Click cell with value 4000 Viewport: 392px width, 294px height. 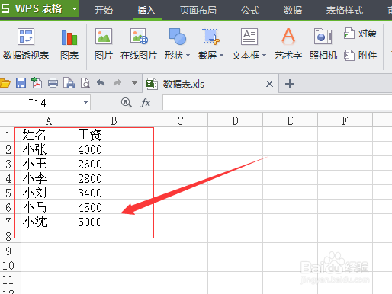click(114, 149)
